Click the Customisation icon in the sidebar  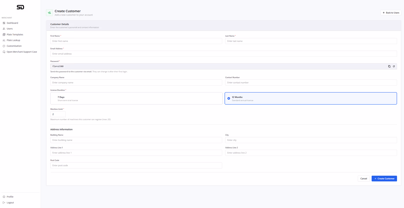3,46
